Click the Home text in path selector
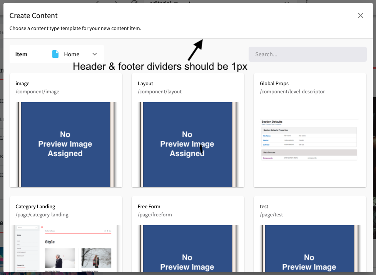 tap(72, 54)
